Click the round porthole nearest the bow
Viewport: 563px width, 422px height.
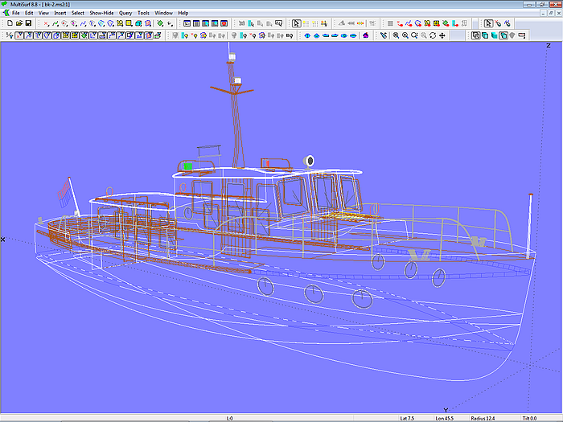point(438,277)
